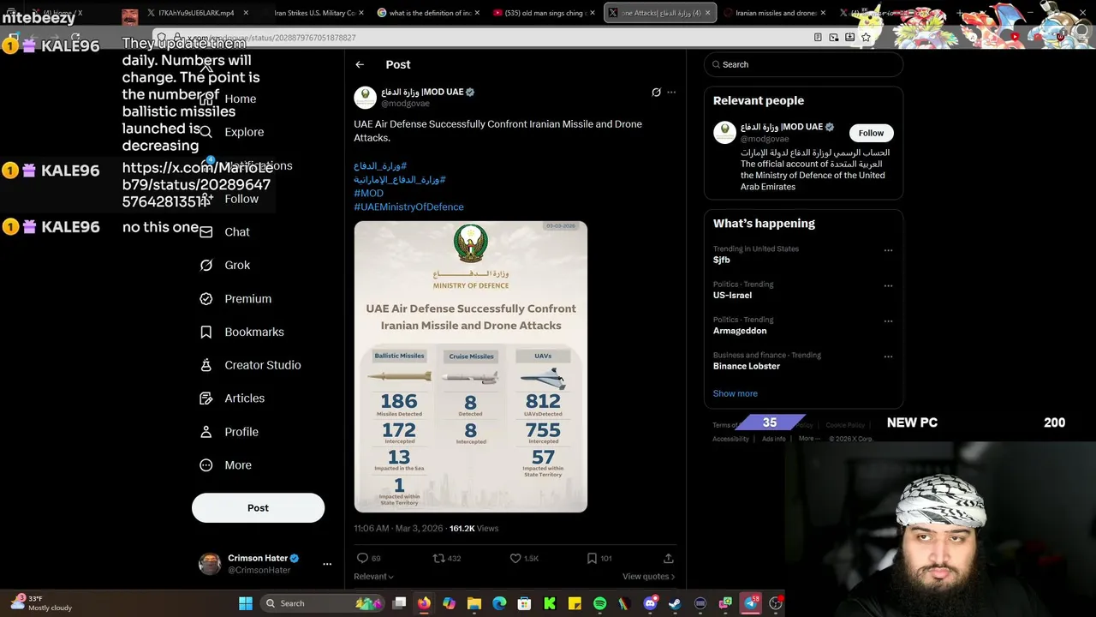Viewport: 1096px width, 617px height.
Task: Open options for the $jfb trend
Action: [x=888, y=250]
